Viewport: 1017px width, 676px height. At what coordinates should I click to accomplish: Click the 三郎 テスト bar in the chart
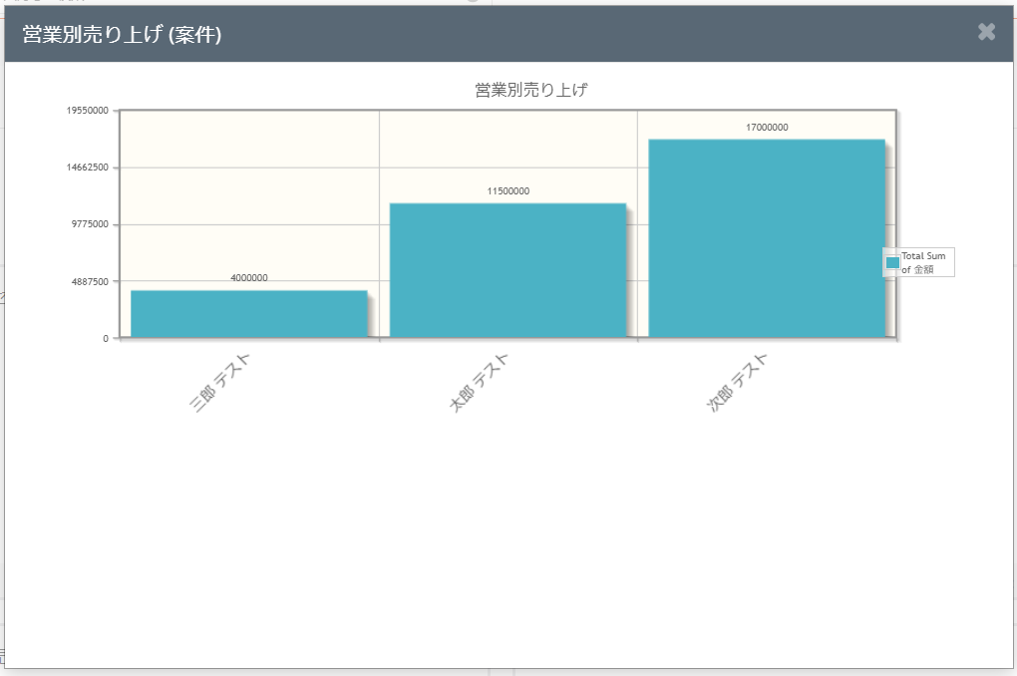pyautogui.click(x=249, y=314)
